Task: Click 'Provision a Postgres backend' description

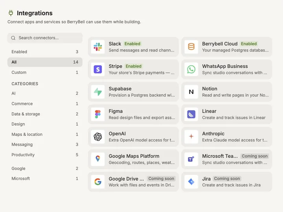Action: (141, 95)
